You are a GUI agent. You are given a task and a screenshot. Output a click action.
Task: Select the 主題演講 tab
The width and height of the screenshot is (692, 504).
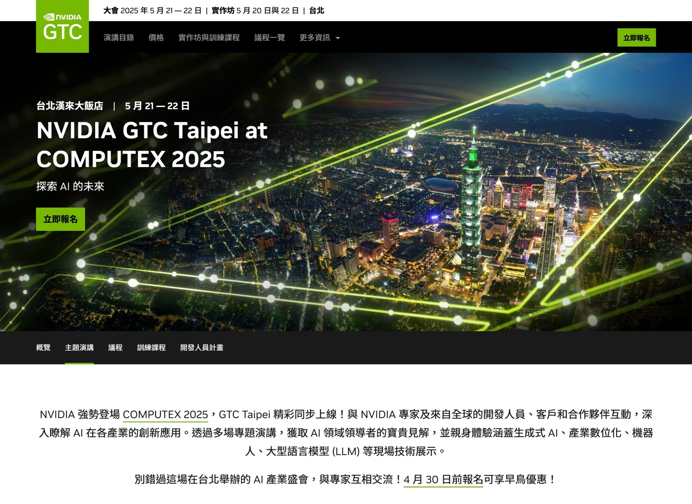click(x=79, y=348)
